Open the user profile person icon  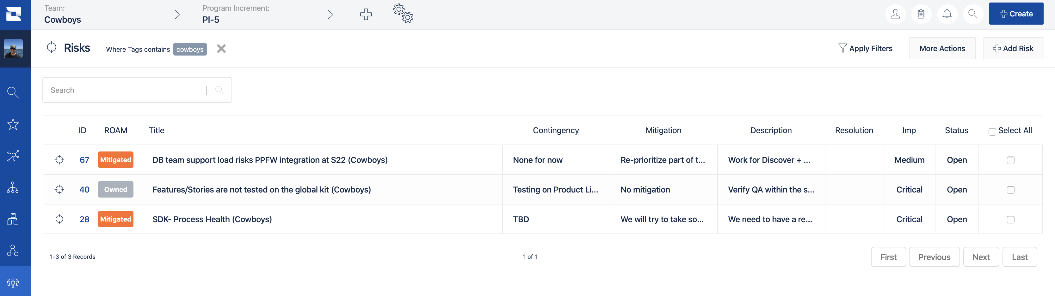pos(895,14)
